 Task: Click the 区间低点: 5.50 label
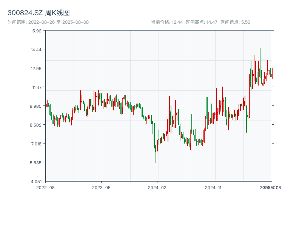click(x=235, y=22)
